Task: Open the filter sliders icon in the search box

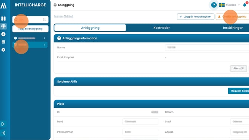Action: [45, 20]
